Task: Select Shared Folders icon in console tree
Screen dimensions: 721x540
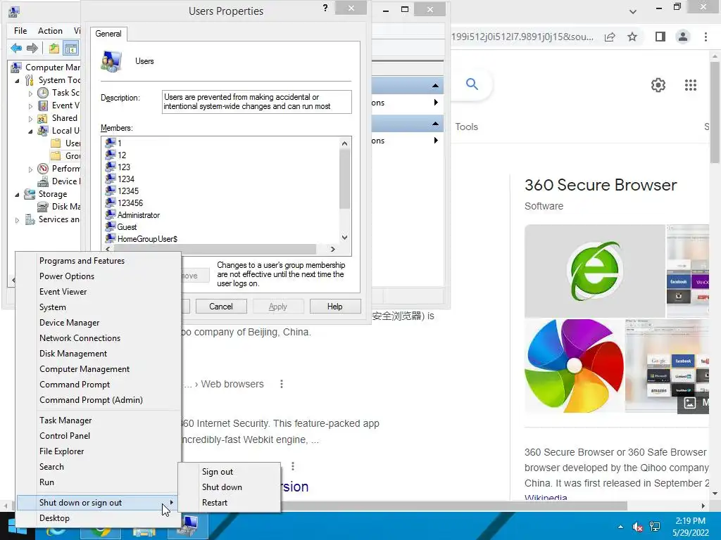Action: point(42,118)
